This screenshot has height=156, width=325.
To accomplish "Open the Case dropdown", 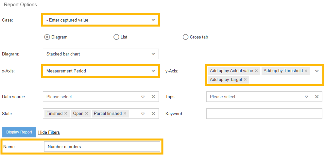I will [153, 20].
